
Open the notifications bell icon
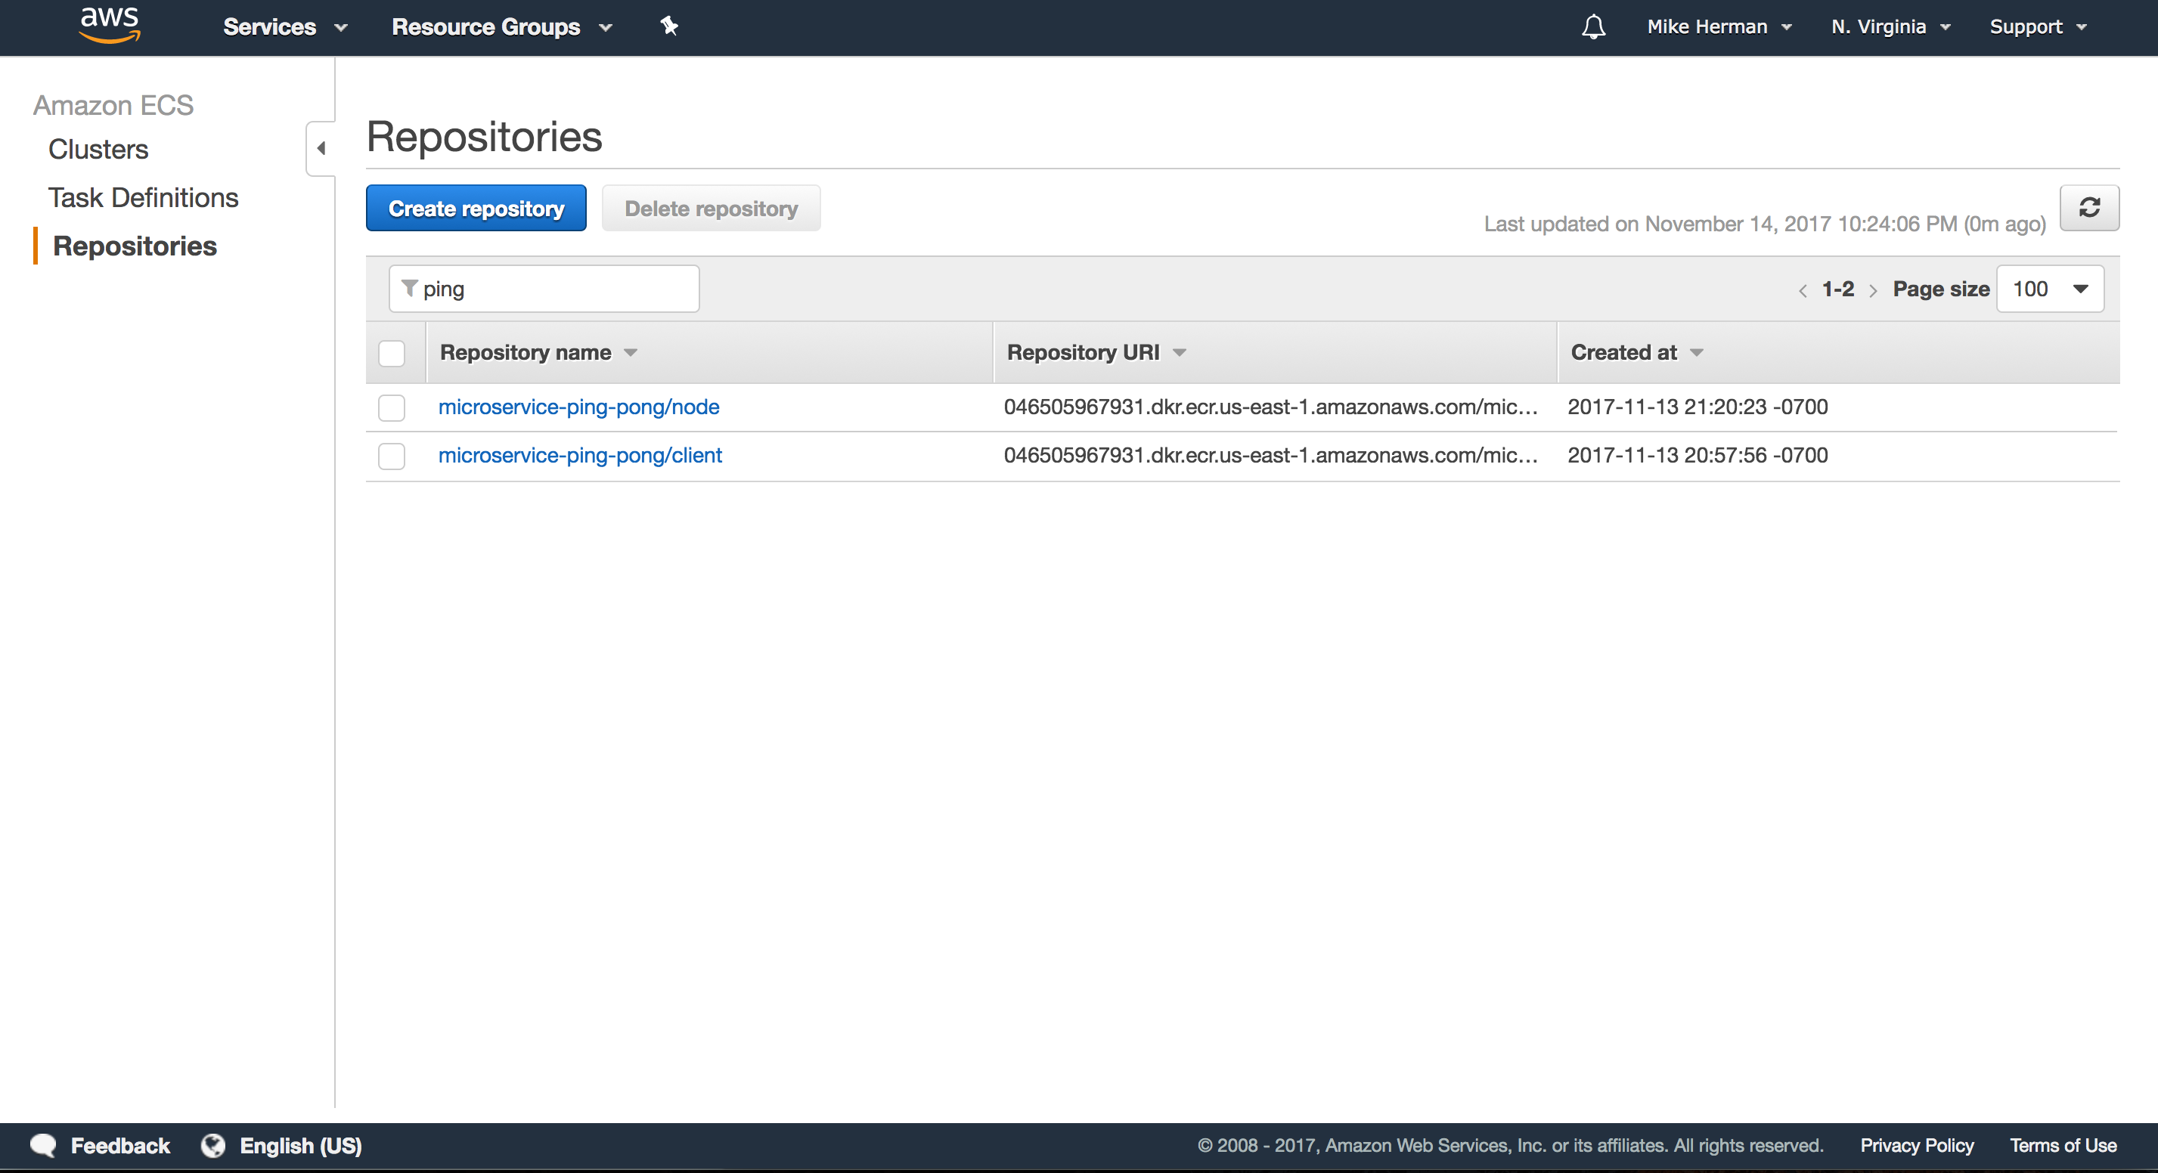coord(1592,26)
